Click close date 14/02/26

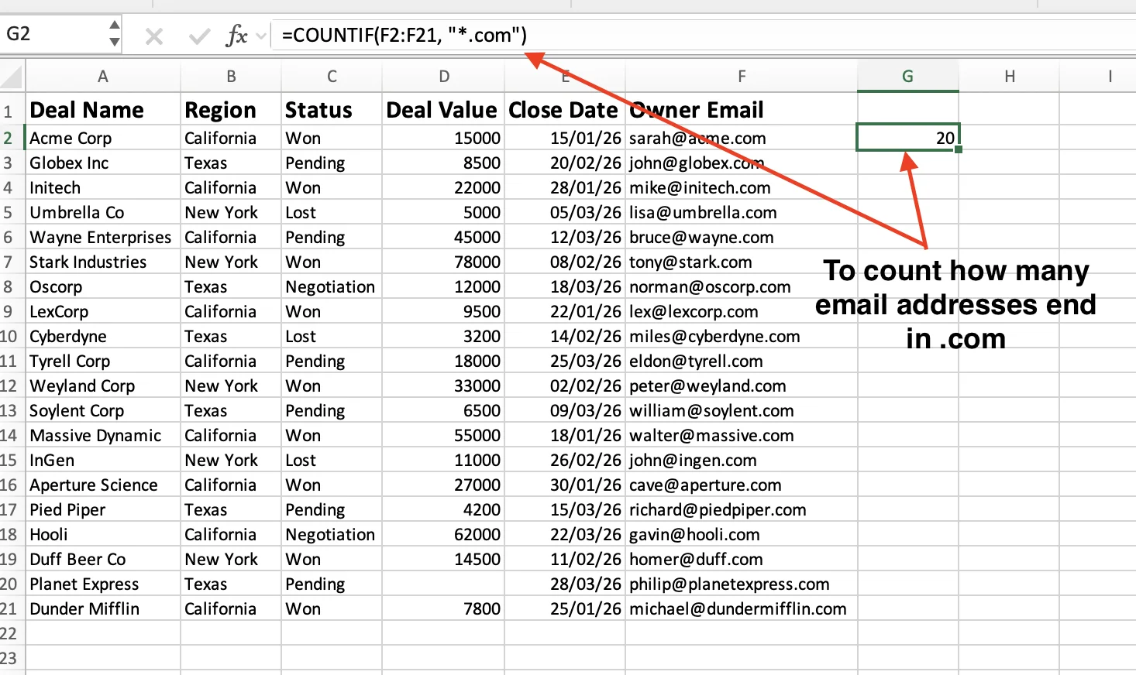pos(565,336)
